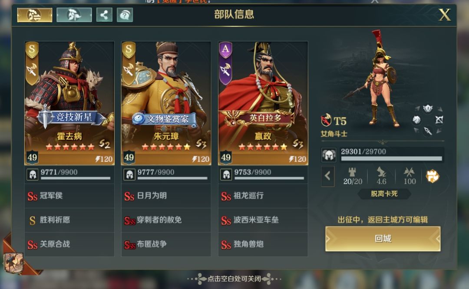Select the 朱元璋 hero card
This screenshot has height=289, width=469.
[166, 103]
